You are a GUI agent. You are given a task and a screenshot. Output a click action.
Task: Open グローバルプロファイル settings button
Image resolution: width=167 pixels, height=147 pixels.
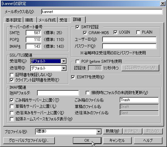pyautogui.click(x=29, y=140)
